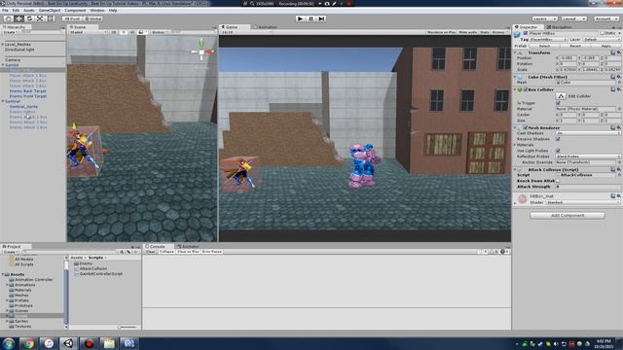
Task: Select the Scale tool in the toolbar
Action: [40, 18]
